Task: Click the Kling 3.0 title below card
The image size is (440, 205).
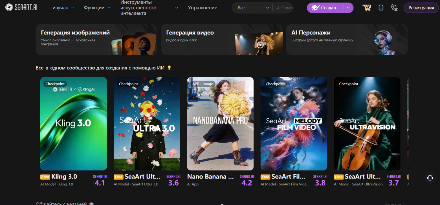Action: tap(64, 177)
